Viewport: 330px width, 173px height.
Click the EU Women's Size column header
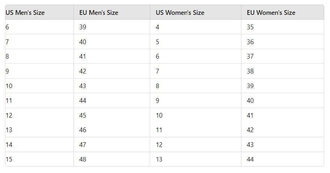click(x=283, y=12)
